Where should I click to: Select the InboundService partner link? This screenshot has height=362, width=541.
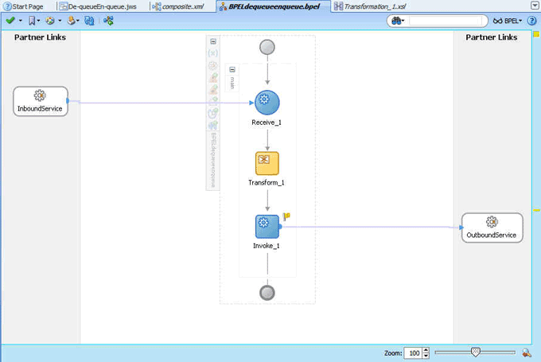coord(41,101)
